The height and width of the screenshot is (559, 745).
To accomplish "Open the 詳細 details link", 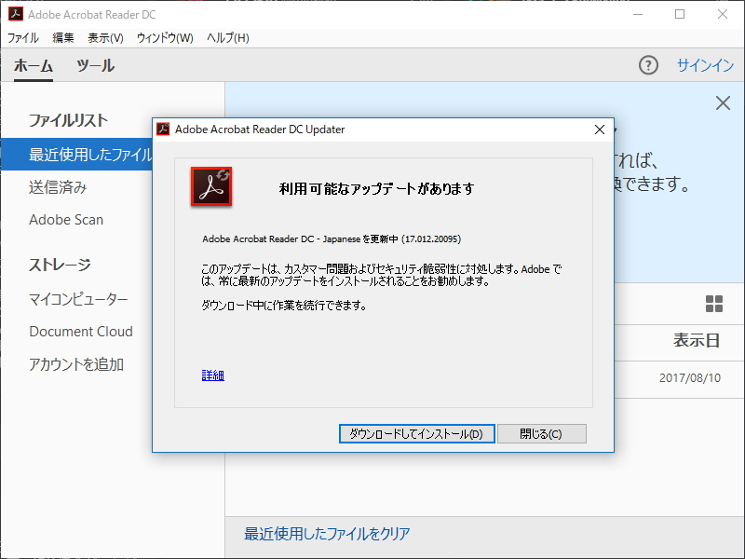I will (x=212, y=375).
